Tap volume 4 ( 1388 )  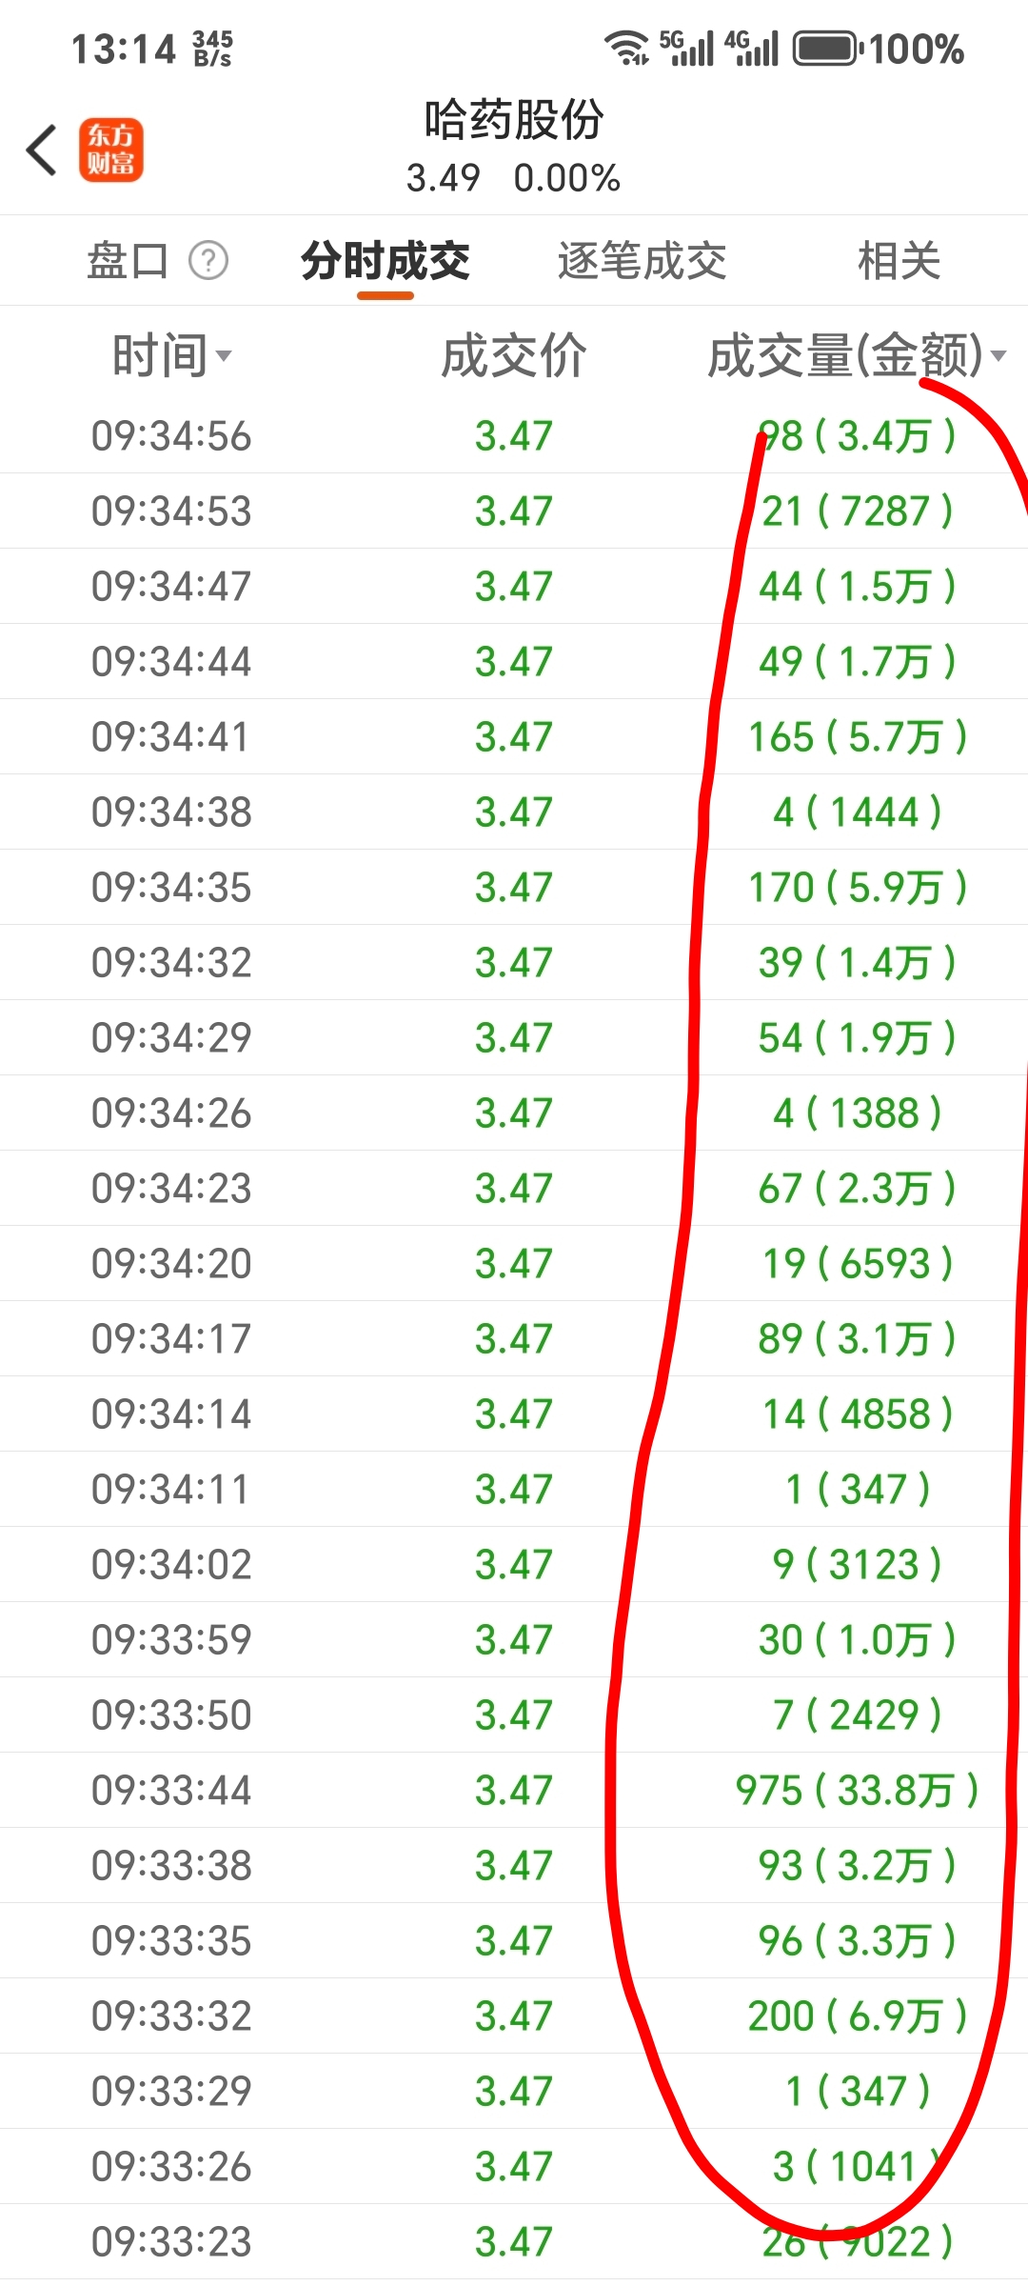(x=858, y=1113)
